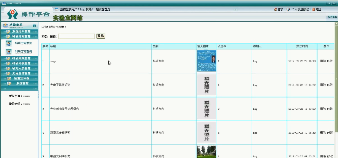The width and height of the screenshot is (338, 158).
Task: Go to 首页 link
Action: click(280, 9)
